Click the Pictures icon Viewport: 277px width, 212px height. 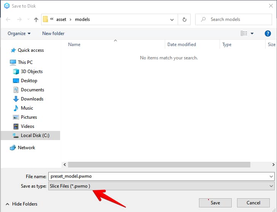tap(16, 117)
